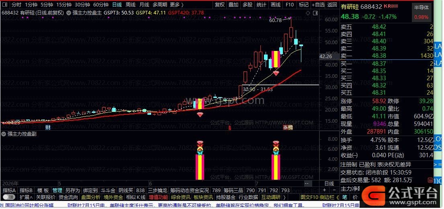Open the 复权 adjustment menu
The image size is (444, 209).
click(220, 4)
